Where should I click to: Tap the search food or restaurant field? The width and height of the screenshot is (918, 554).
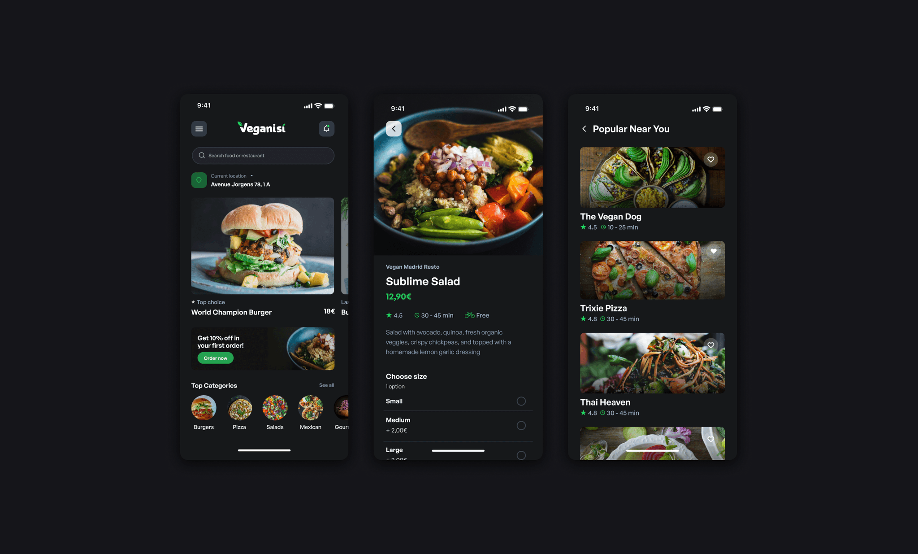262,156
